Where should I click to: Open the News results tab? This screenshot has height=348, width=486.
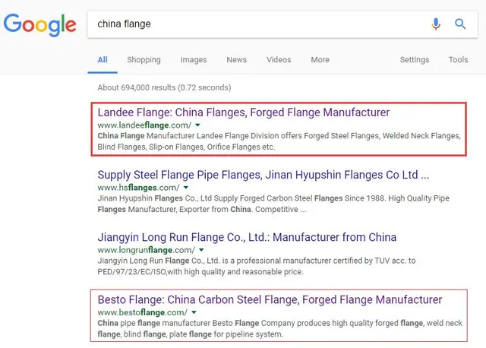point(236,60)
